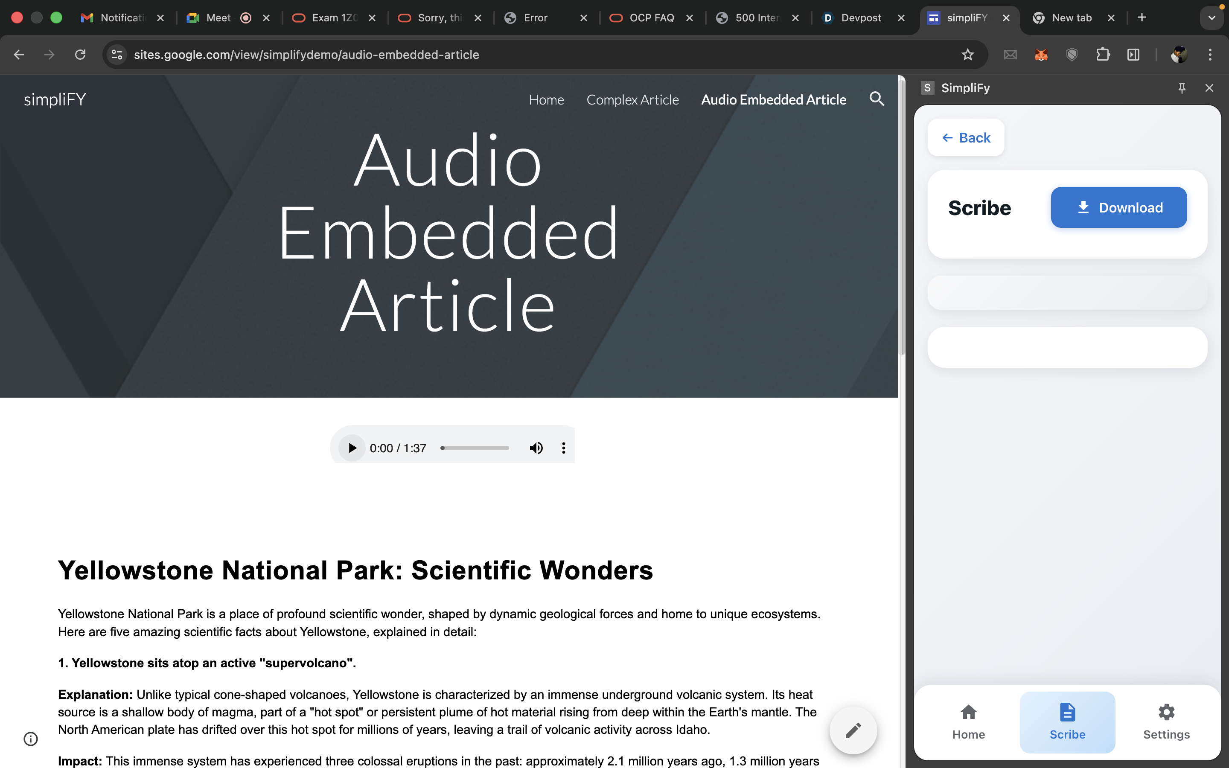Image resolution: width=1229 pixels, height=768 pixels.
Task: Play the embedded audio clip
Action: (352, 448)
